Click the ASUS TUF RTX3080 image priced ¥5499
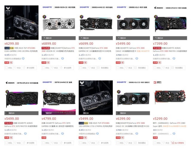The width and height of the screenshot is (191, 152). 96,98
